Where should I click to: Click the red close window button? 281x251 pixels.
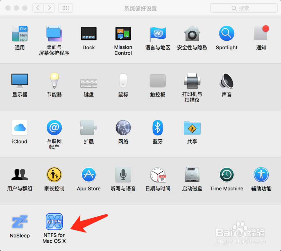pyautogui.click(x=8, y=8)
